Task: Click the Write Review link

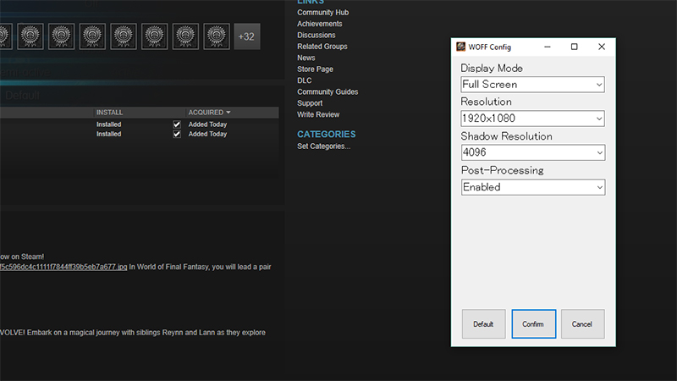Action: point(318,114)
